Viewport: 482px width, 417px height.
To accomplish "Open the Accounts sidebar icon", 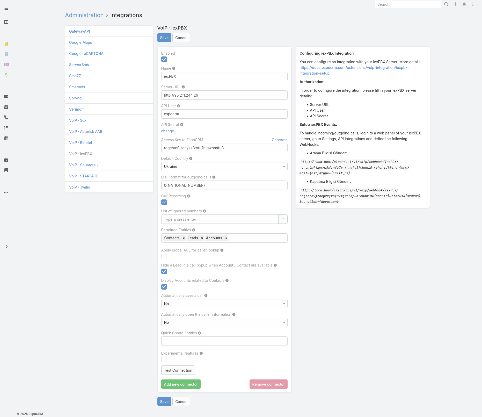I will [x=6, y=44].
